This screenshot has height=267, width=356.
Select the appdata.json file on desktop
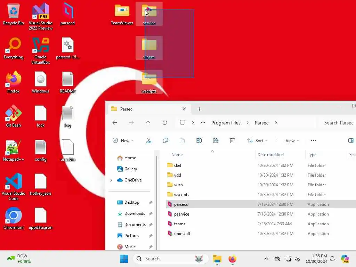(x=41, y=218)
